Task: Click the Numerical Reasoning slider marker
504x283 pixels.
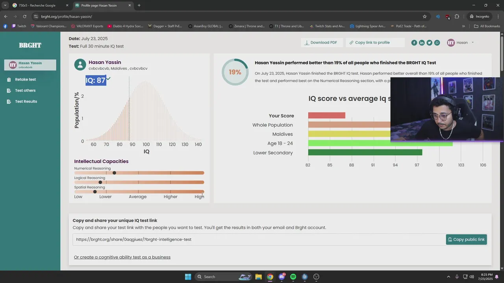Action: pos(114,173)
